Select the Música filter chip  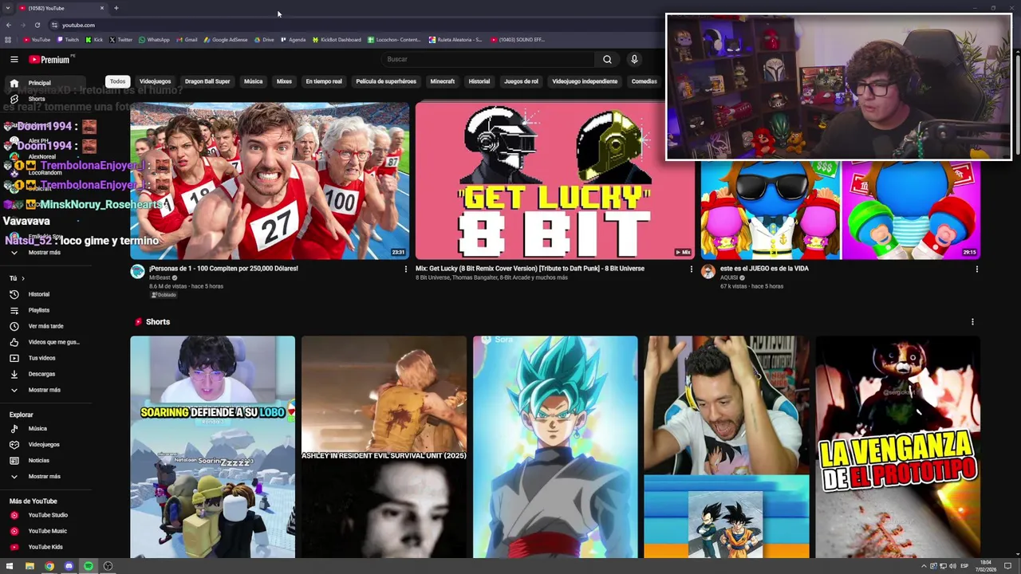coord(253,81)
